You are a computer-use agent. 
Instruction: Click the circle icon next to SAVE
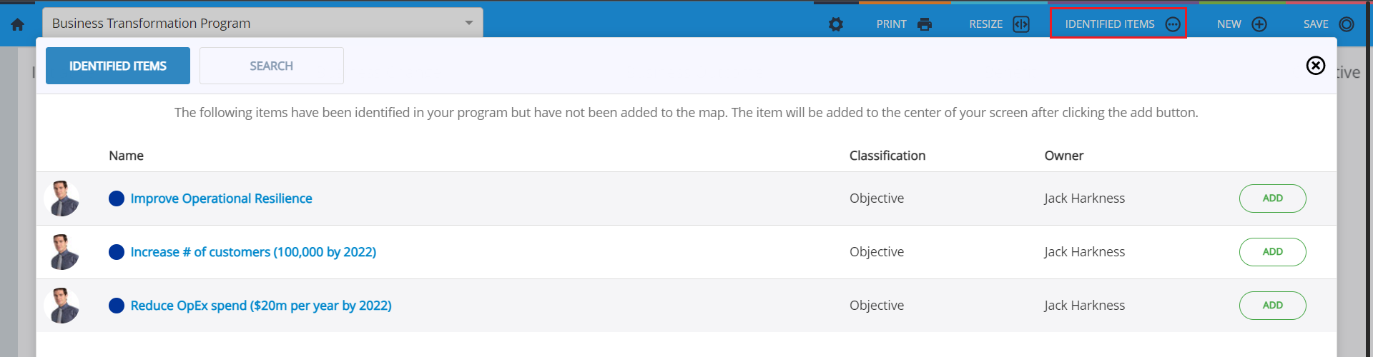[1347, 24]
